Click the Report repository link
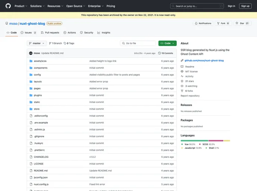The image size is (257, 191). coord(190,96)
